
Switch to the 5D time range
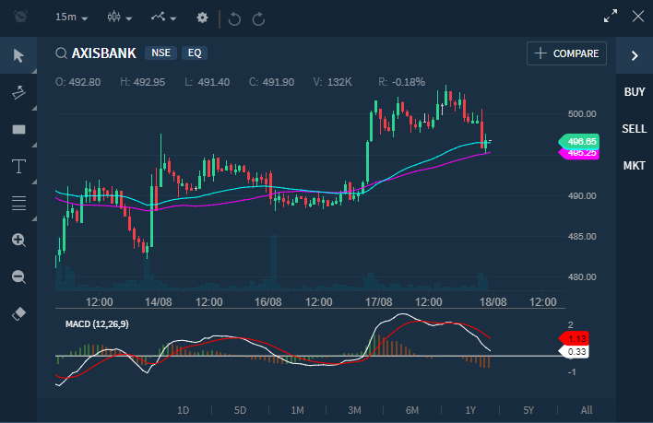click(240, 410)
